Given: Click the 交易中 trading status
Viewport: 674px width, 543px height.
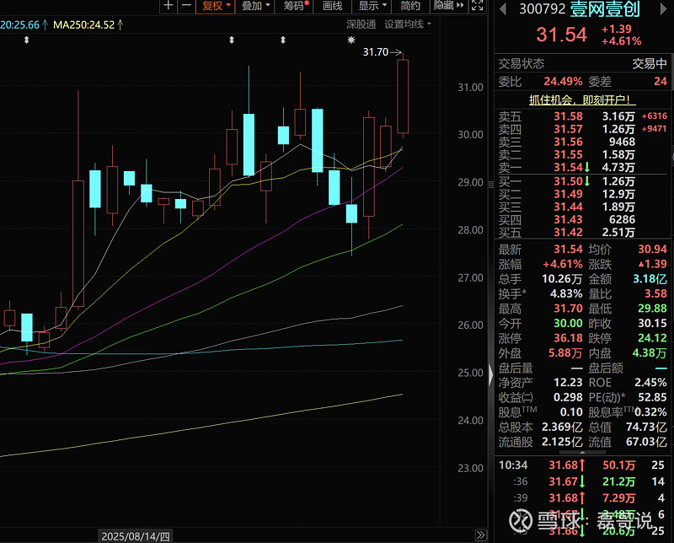Looking at the screenshot, I should [649, 64].
